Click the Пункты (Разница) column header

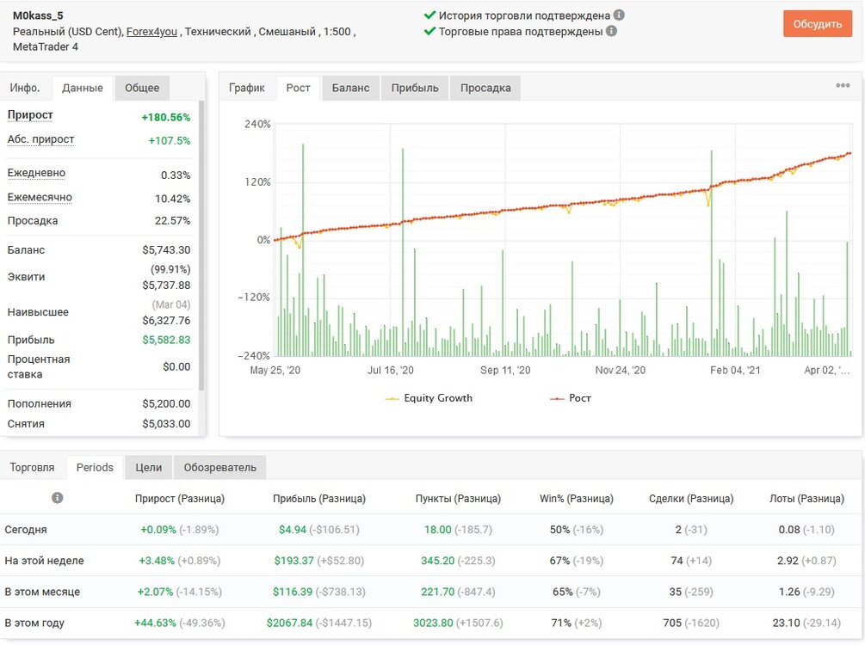coord(458,498)
